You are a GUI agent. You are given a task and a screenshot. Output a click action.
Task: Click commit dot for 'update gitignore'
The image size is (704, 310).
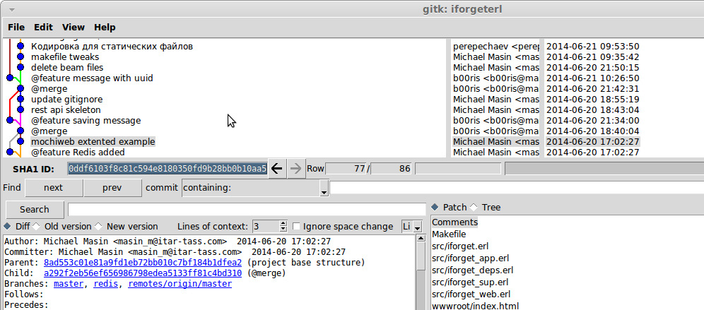20,99
